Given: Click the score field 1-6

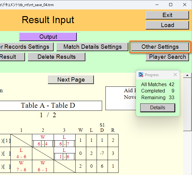Looking at the screenshot, I should click(64, 157).
